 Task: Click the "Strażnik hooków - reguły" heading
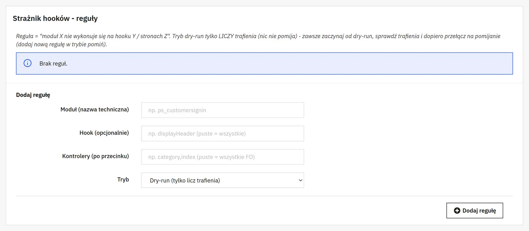point(55,18)
